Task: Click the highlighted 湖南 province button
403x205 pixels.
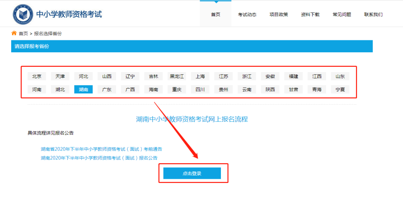Action: 84,90
